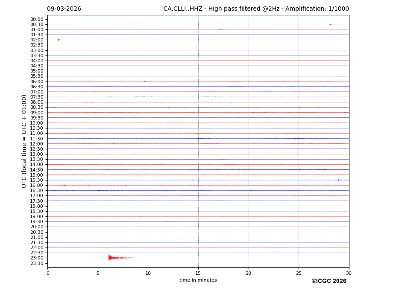Click the date label 09-03-2026

point(64,9)
